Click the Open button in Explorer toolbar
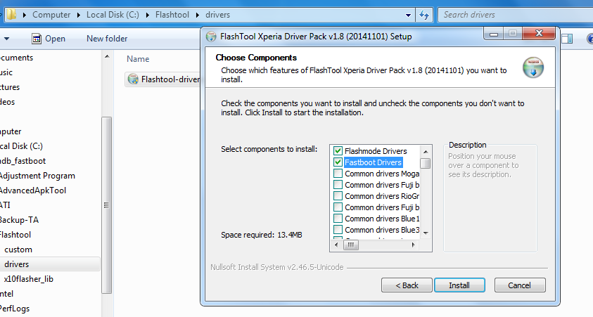 pyautogui.click(x=49, y=39)
